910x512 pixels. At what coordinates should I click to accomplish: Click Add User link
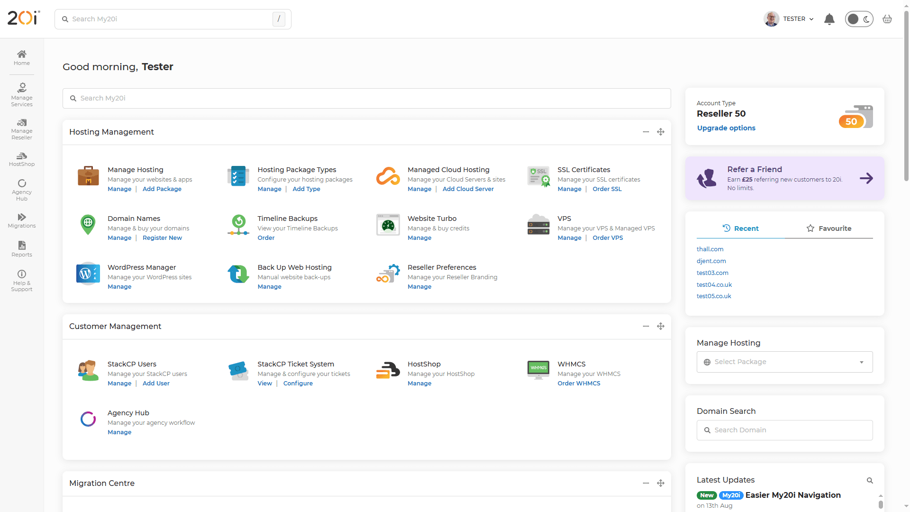click(156, 383)
